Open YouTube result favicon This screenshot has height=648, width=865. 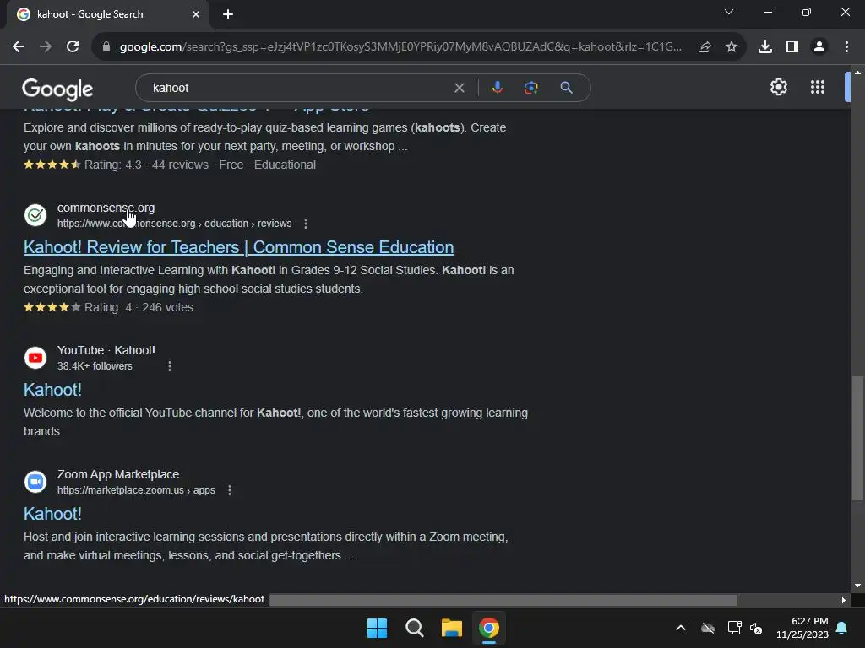[x=35, y=358]
